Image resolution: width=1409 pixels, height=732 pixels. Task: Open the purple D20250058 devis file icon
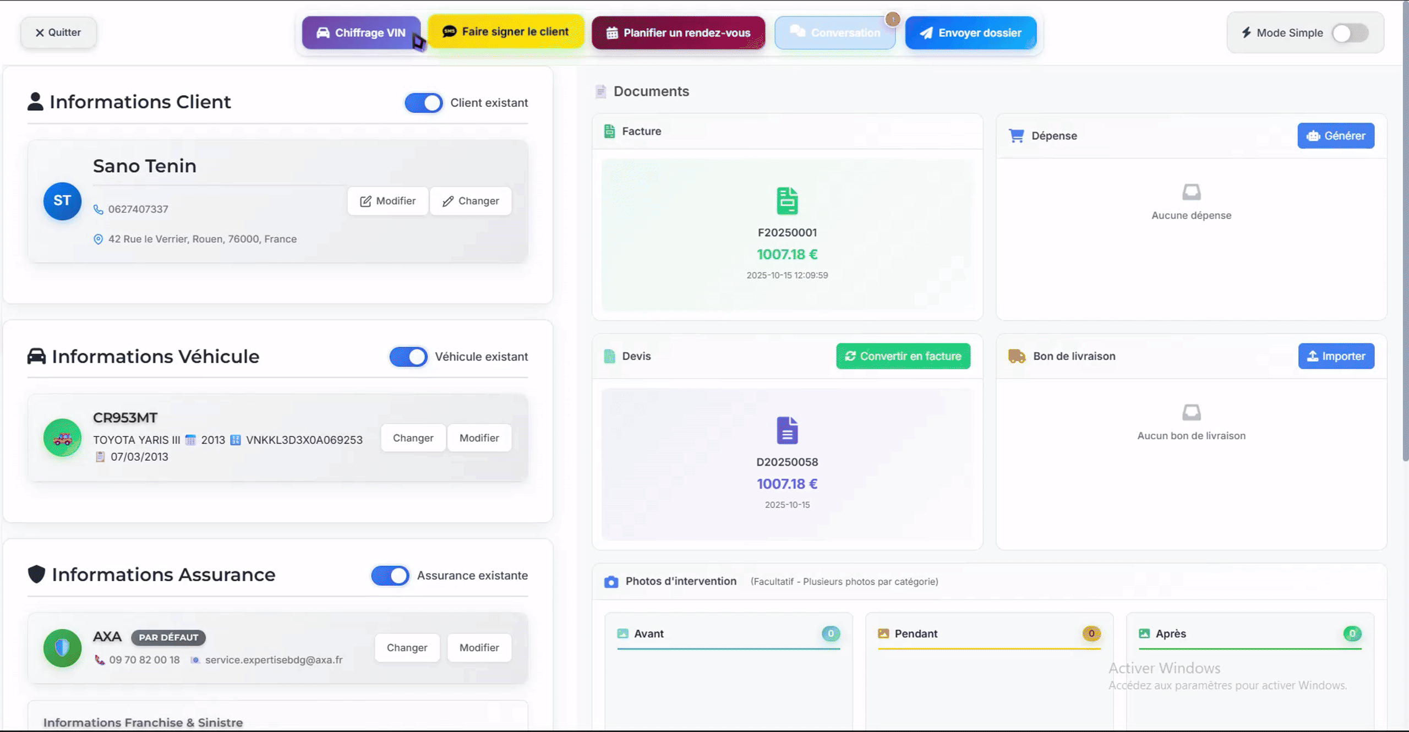click(787, 430)
